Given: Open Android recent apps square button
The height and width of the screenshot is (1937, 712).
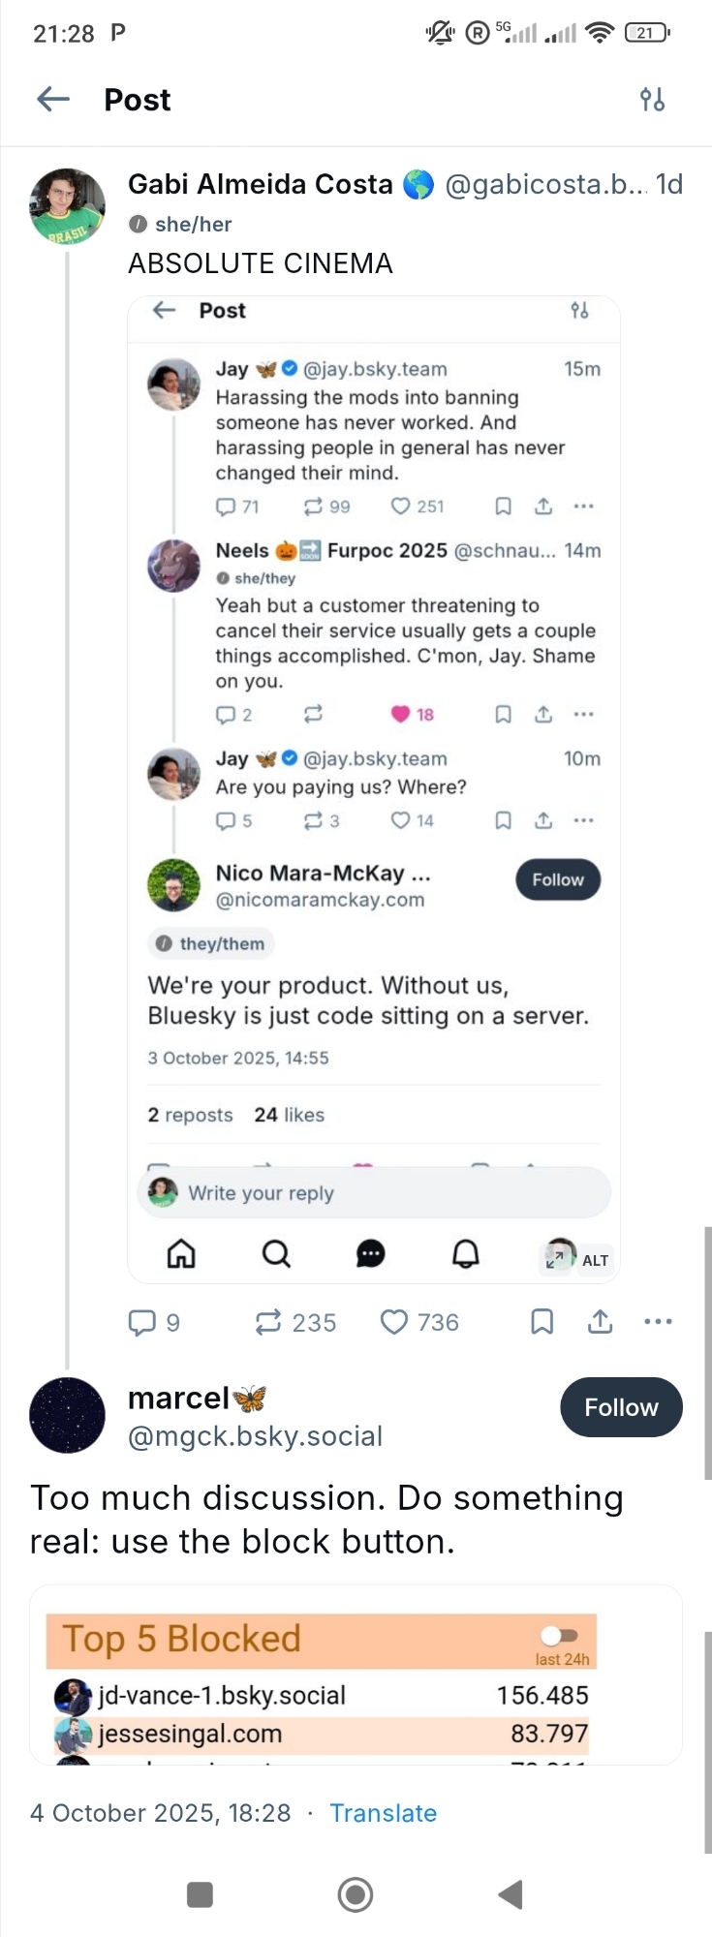Looking at the screenshot, I should click(x=200, y=1894).
